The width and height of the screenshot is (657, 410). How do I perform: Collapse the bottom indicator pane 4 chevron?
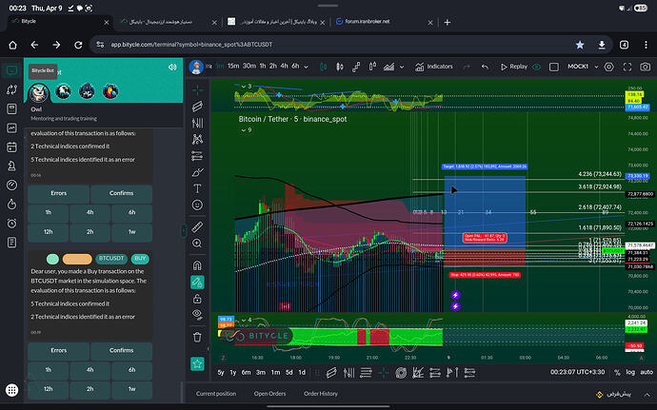pos(244,320)
